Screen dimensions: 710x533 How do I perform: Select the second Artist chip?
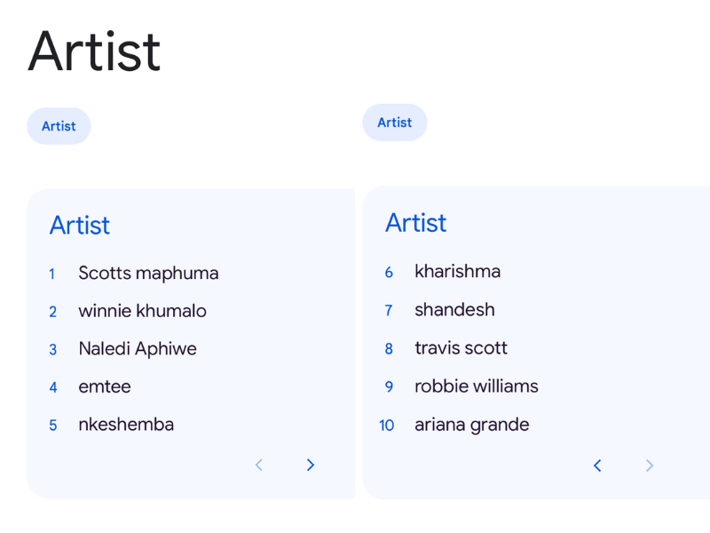394,122
